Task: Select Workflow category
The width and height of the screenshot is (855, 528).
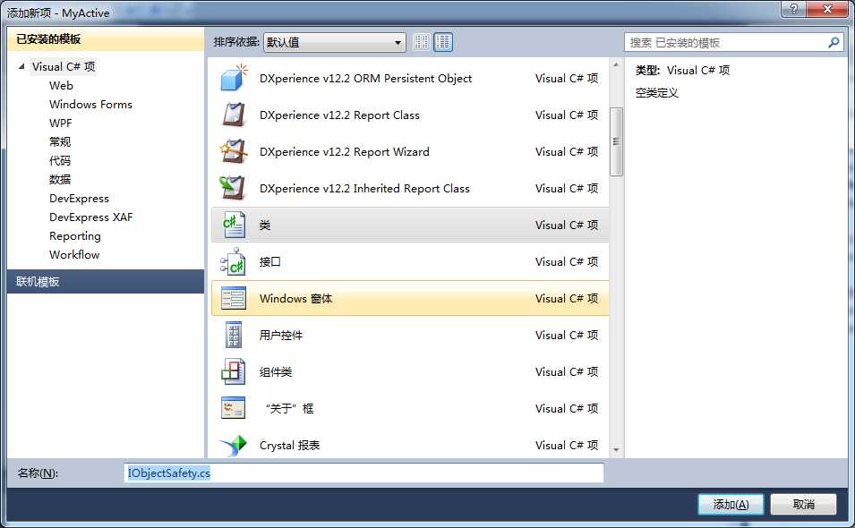Action: [74, 254]
